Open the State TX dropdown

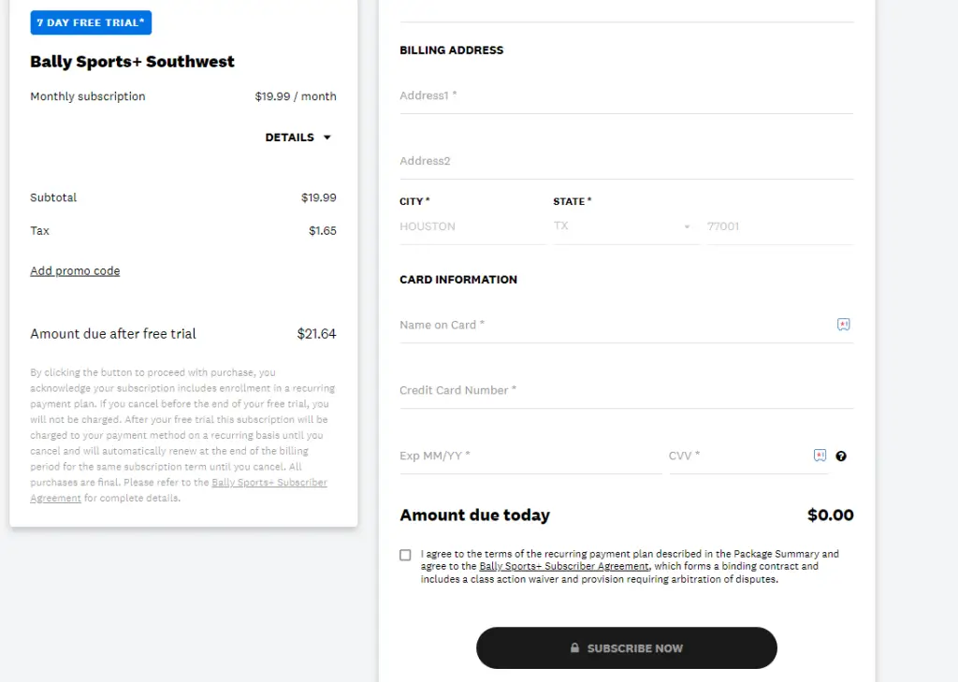(x=626, y=226)
